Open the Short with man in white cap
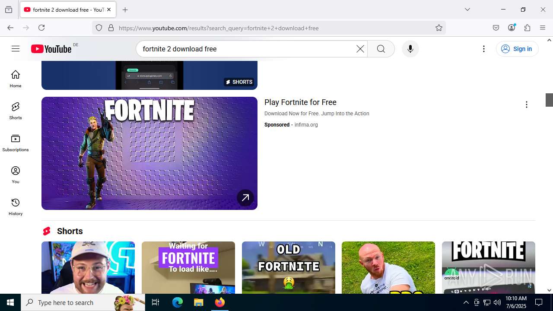 (88, 267)
